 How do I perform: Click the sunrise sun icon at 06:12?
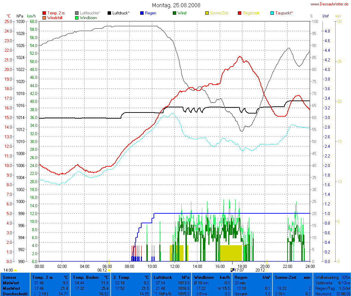[109, 270]
